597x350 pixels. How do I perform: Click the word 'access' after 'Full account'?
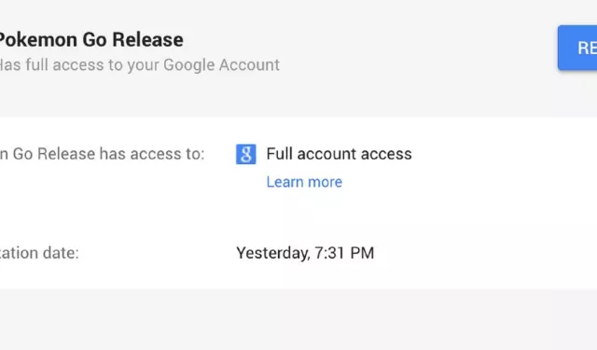[386, 154]
